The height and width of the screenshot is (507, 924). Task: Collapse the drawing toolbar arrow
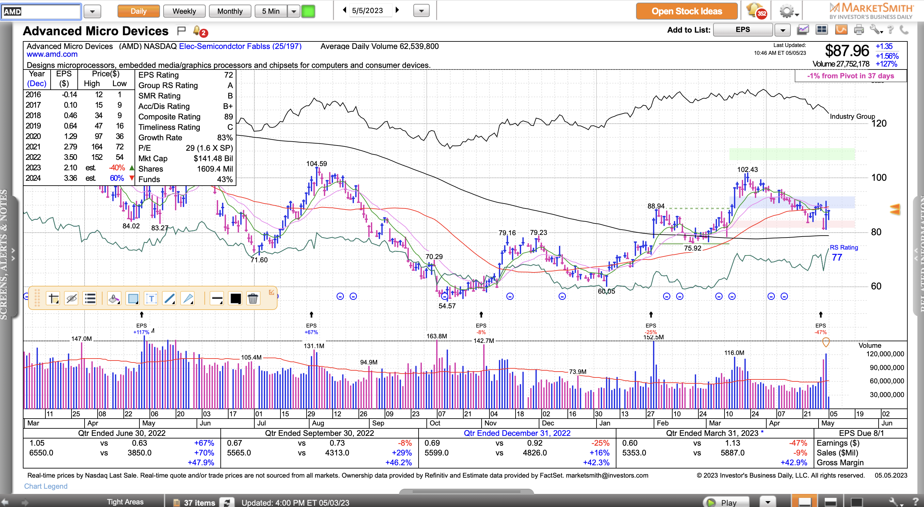pyautogui.click(x=272, y=292)
